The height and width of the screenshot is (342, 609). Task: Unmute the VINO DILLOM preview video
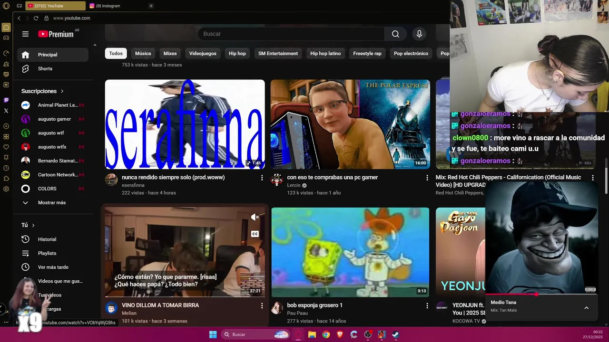click(255, 217)
